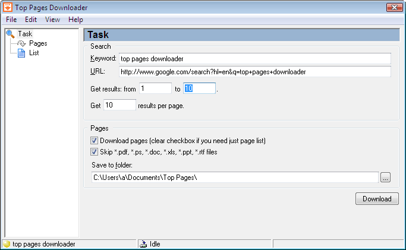Select the List node in the tree
Image resolution: width=406 pixels, height=250 pixels.
click(x=34, y=53)
